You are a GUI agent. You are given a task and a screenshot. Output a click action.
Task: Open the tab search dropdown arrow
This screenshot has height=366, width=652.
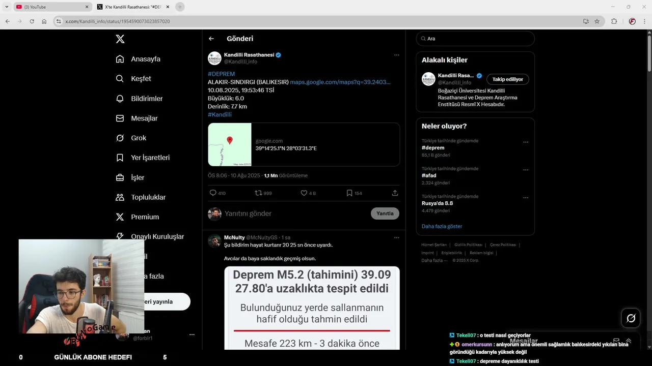(7, 7)
